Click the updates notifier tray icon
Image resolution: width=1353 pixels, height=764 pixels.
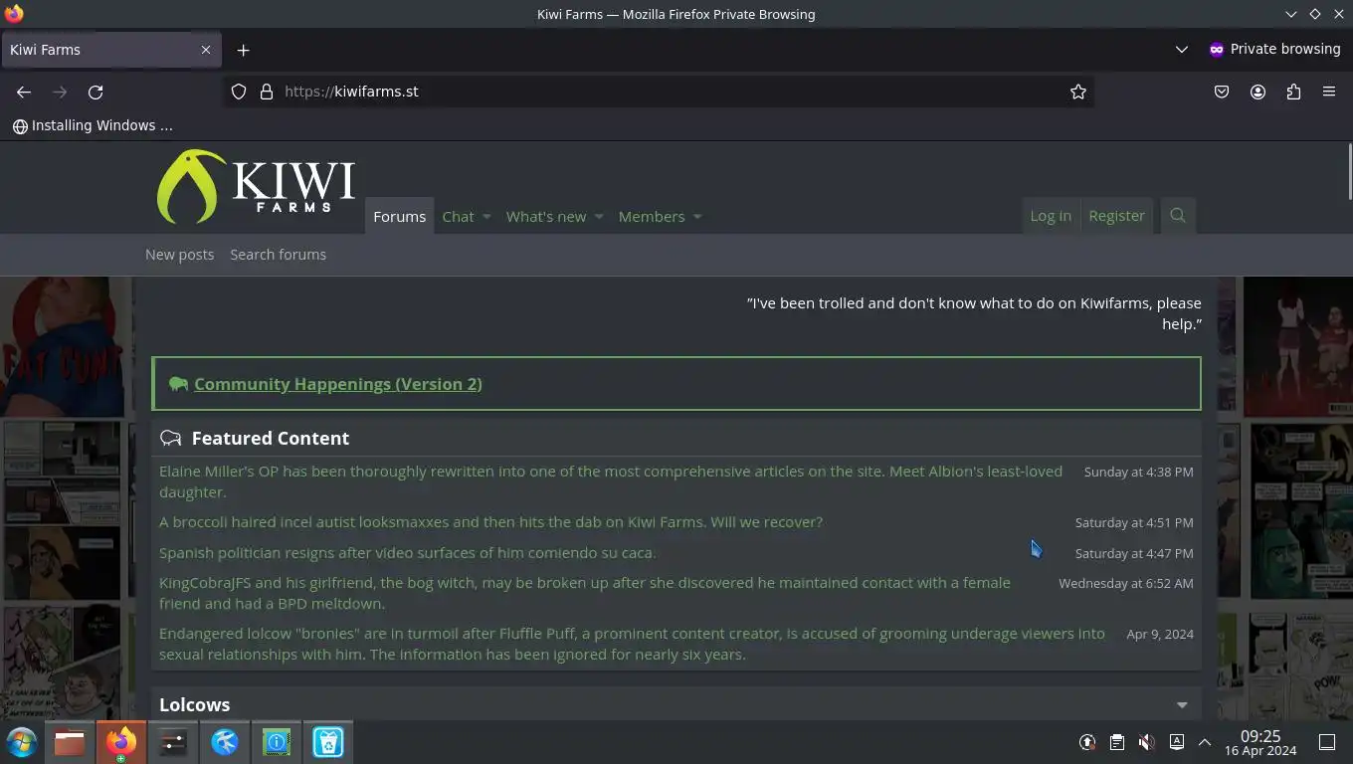[x=1087, y=742]
